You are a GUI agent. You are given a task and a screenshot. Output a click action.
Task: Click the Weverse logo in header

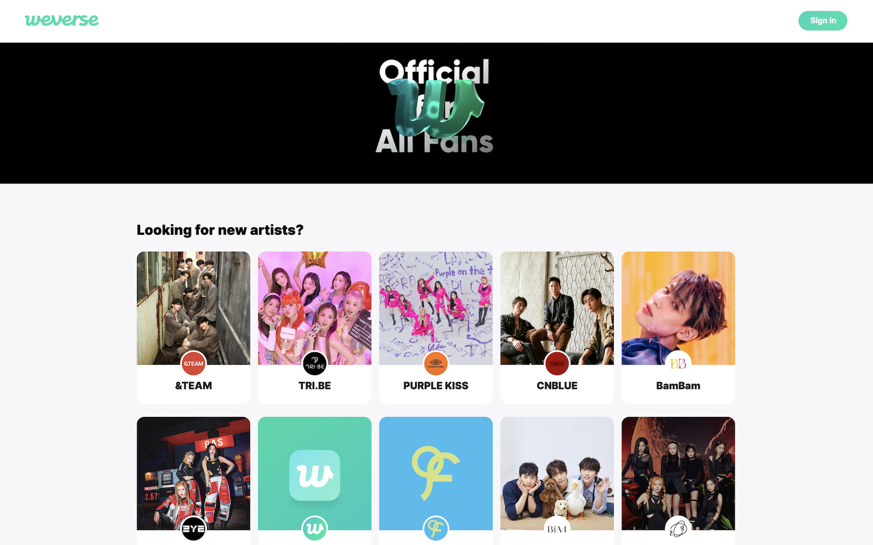[62, 20]
